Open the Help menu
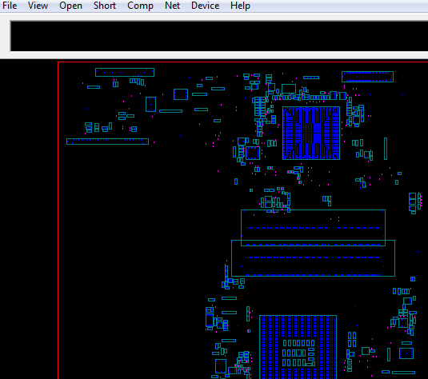Viewport: 428px width, 379px height. (x=240, y=6)
